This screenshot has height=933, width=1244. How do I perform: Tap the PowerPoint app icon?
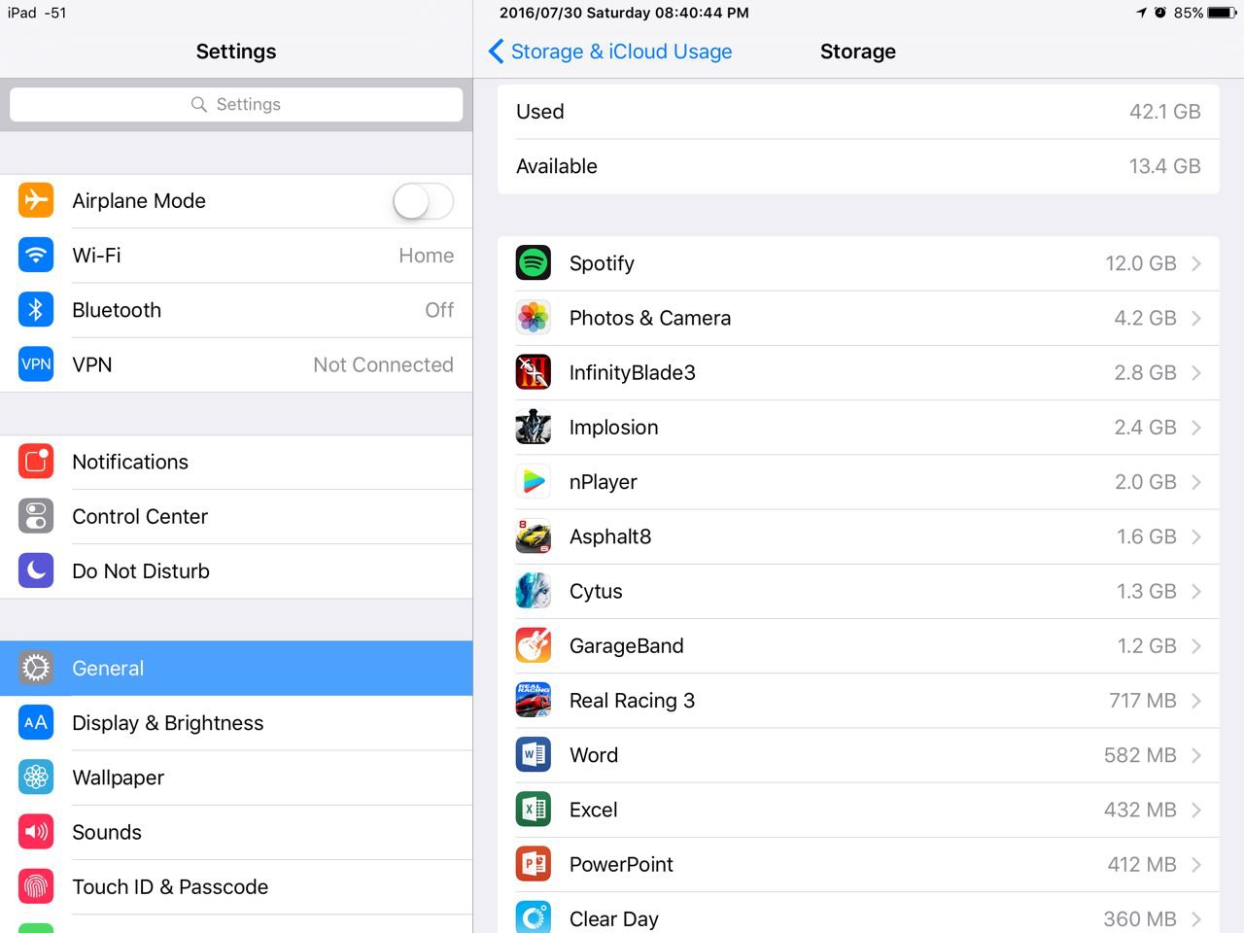(x=534, y=864)
